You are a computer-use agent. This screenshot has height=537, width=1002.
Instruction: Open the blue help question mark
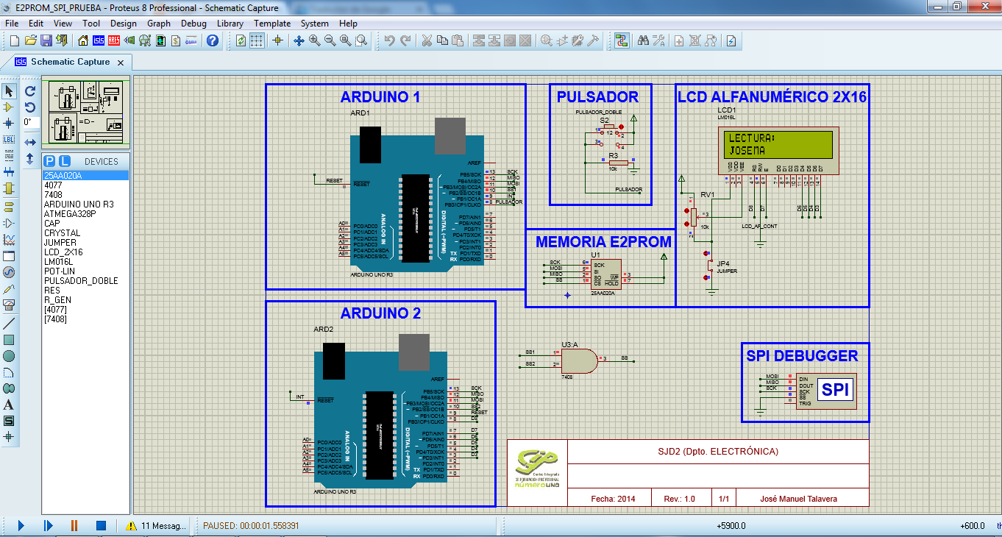click(212, 40)
